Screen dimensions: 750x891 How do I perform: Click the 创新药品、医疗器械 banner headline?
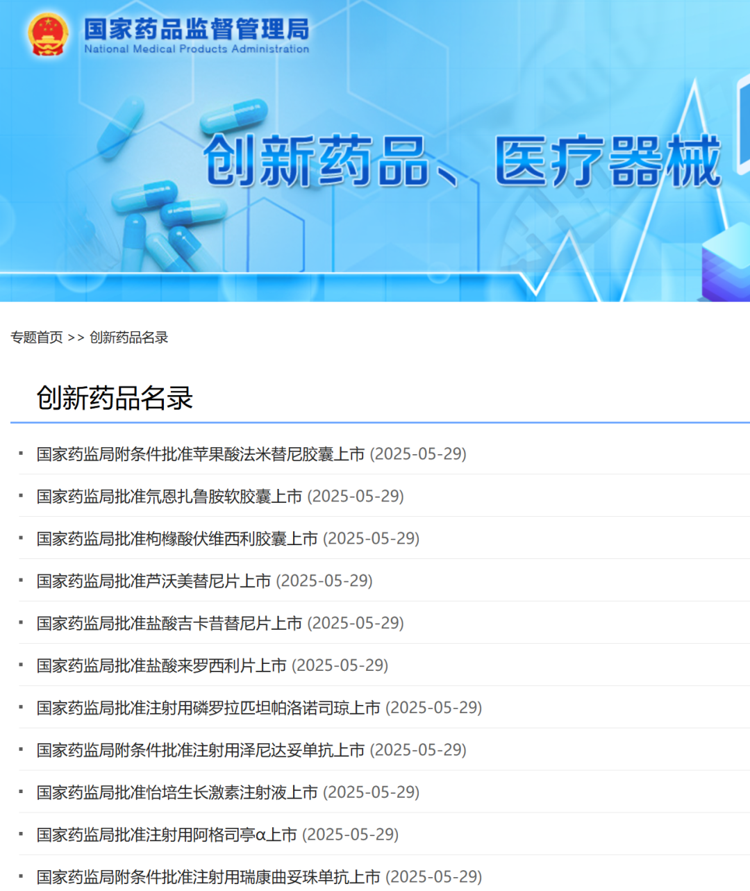click(462, 161)
